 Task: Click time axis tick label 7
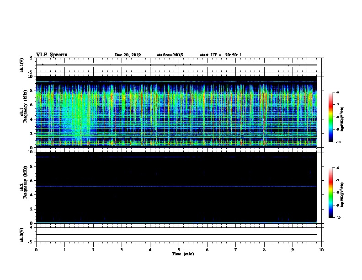point(236,250)
